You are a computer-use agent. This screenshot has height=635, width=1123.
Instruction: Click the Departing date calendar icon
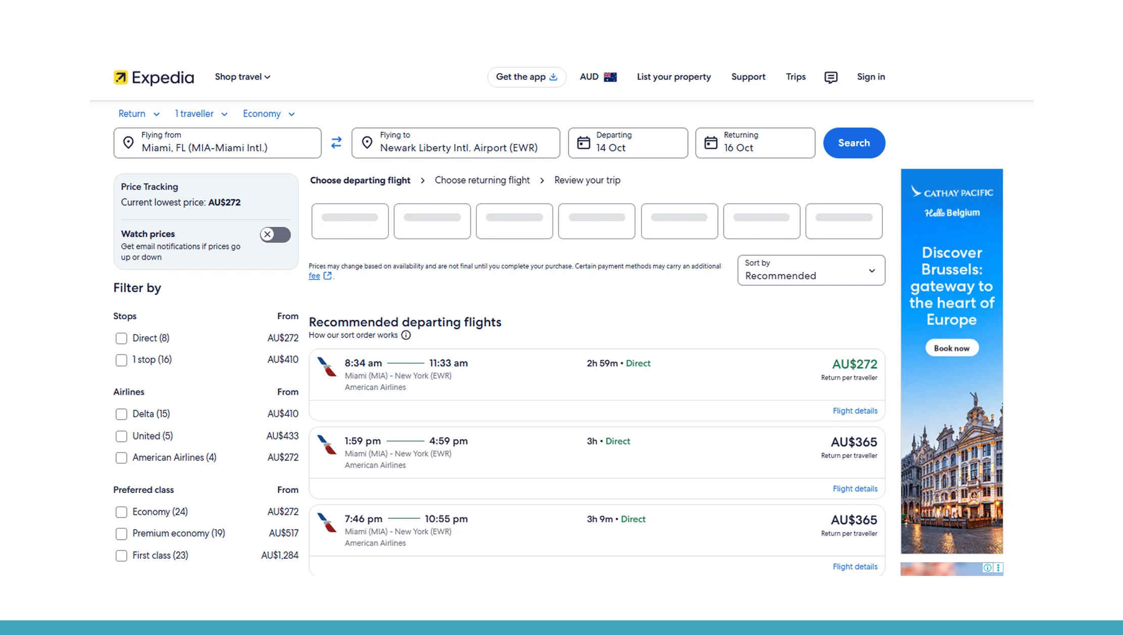point(584,142)
